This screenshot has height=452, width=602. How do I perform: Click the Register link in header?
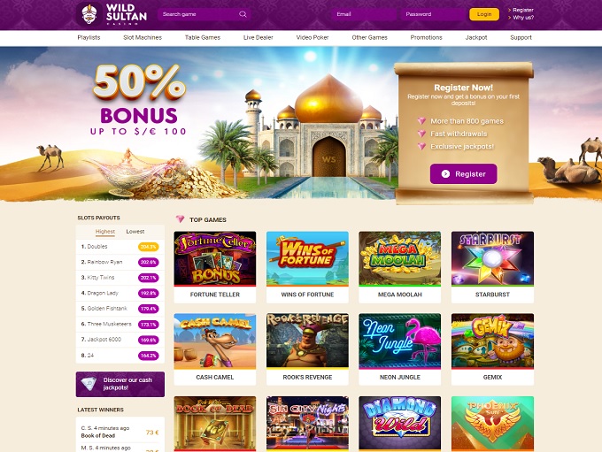(523, 10)
